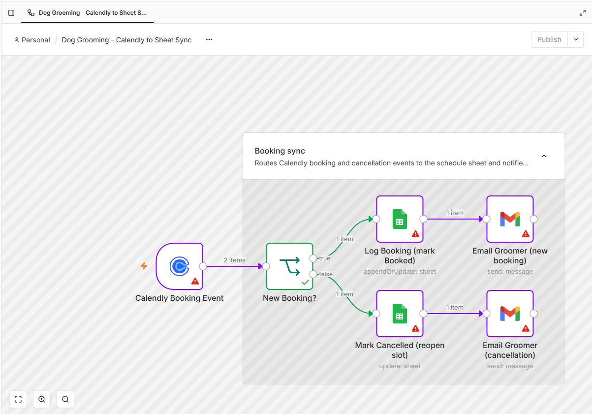Click warning triangle on Email Groomer (cancellation)
This screenshot has width=592, height=414.
coord(526,329)
